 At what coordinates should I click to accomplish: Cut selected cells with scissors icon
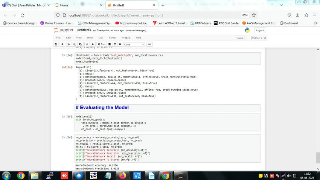click(69, 44)
